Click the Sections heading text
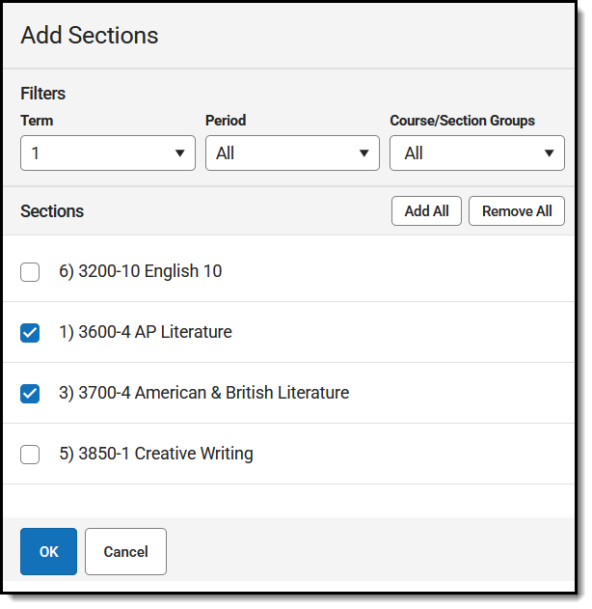 pyautogui.click(x=52, y=211)
